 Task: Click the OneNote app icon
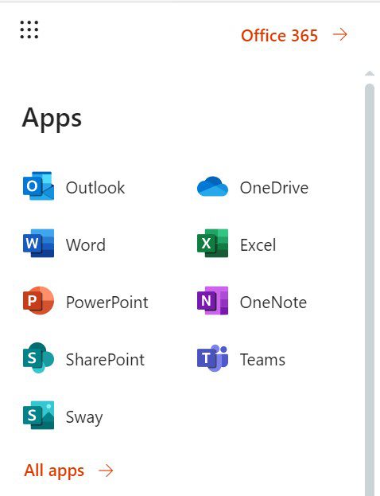(x=212, y=300)
